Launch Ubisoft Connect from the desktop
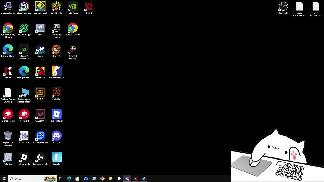This screenshot has width=324, height=182. [24, 8]
